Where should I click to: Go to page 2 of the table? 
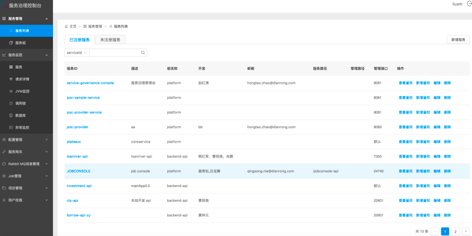(x=455, y=231)
